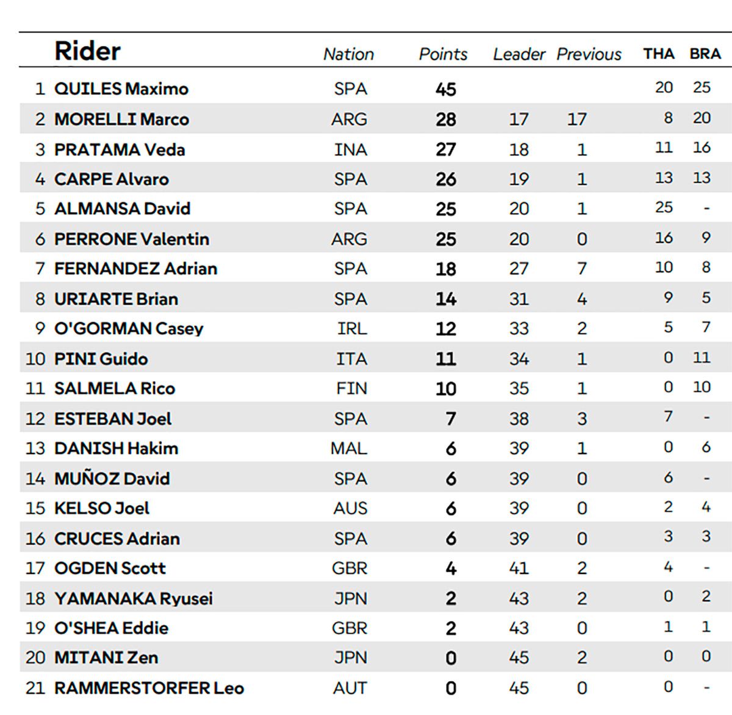Viewport: 732px width, 715px height.
Task: Open rider QUILES Maximo
Action: coord(121,89)
